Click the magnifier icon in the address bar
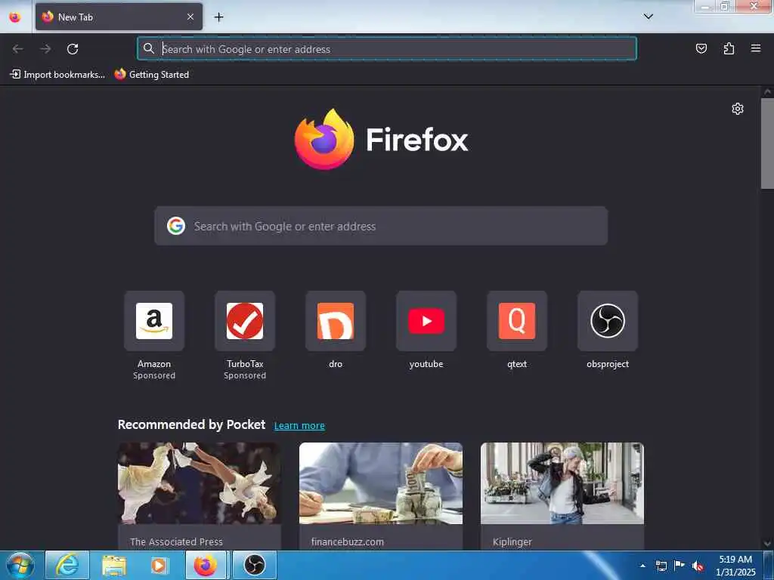 (149, 48)
